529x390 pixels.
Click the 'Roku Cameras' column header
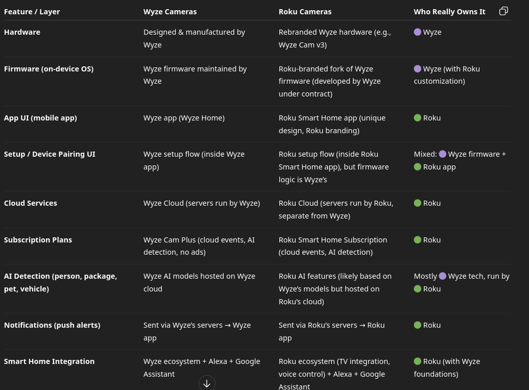[x=305, y=12]
